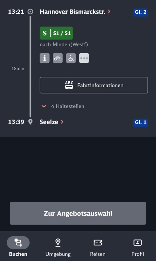Tap the nach Minden(Westf) direction text
This screenshot has height=261, width=156.
coord(64,45)
